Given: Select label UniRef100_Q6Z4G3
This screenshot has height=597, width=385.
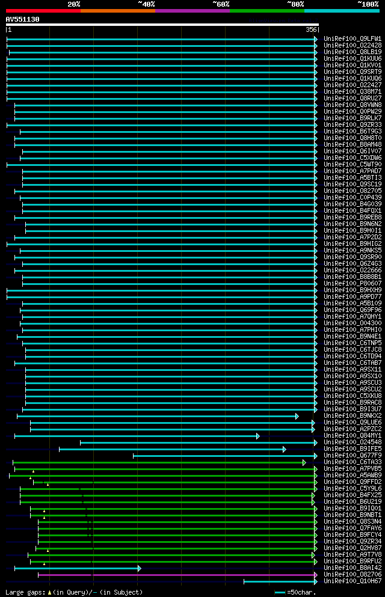Looking at the screenshot, I should tap(353, 263).
